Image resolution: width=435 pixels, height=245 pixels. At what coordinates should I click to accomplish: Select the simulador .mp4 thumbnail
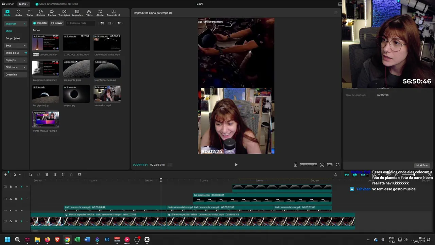[x=107, y=94]
